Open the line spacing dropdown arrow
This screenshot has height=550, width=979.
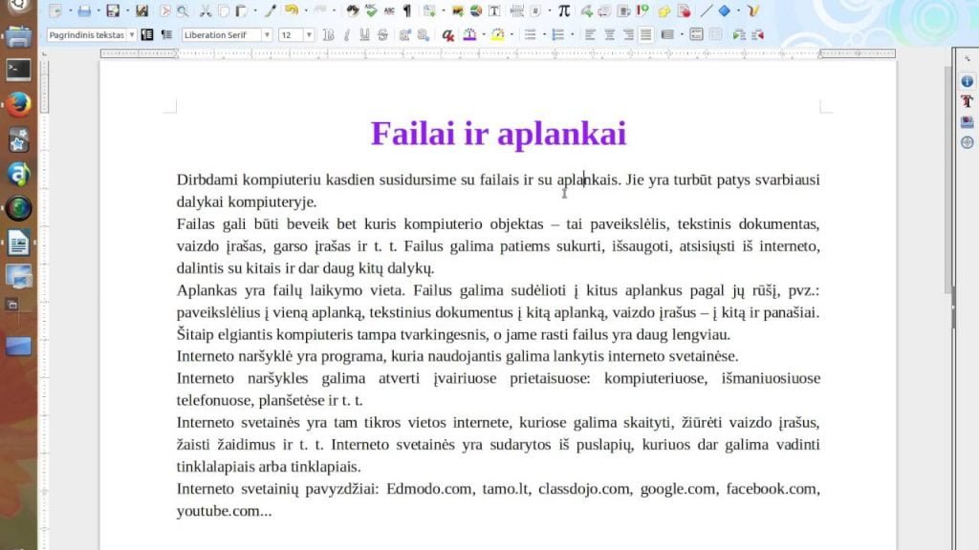coord(682,35)
